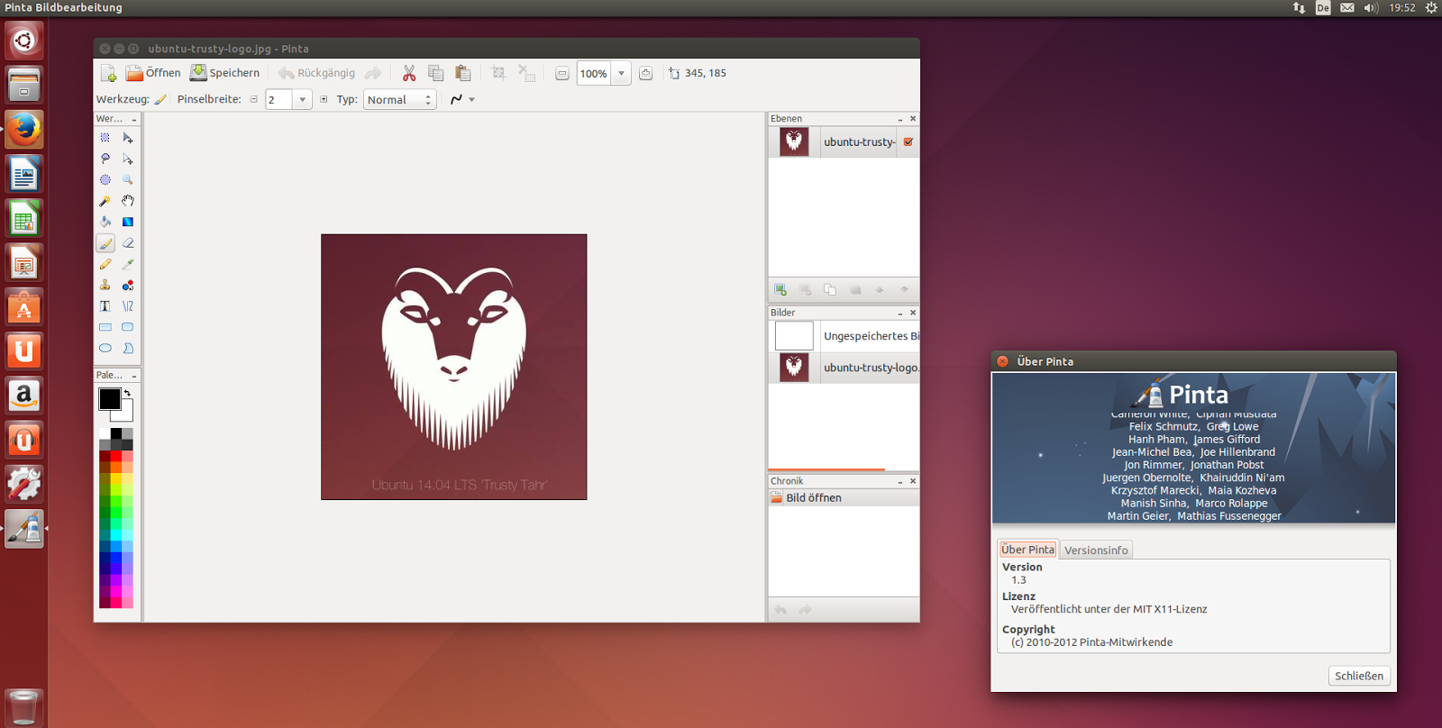
Task: Select the Line/Curve tool
Action: click(x=128, y=306)
